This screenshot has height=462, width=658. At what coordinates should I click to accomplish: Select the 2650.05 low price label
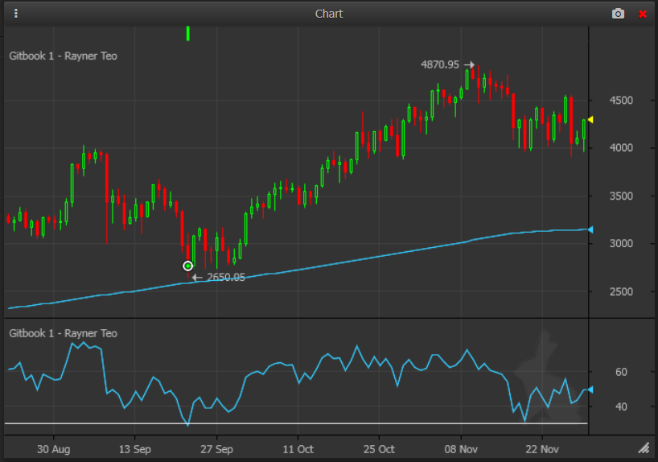tap(226, 278)
